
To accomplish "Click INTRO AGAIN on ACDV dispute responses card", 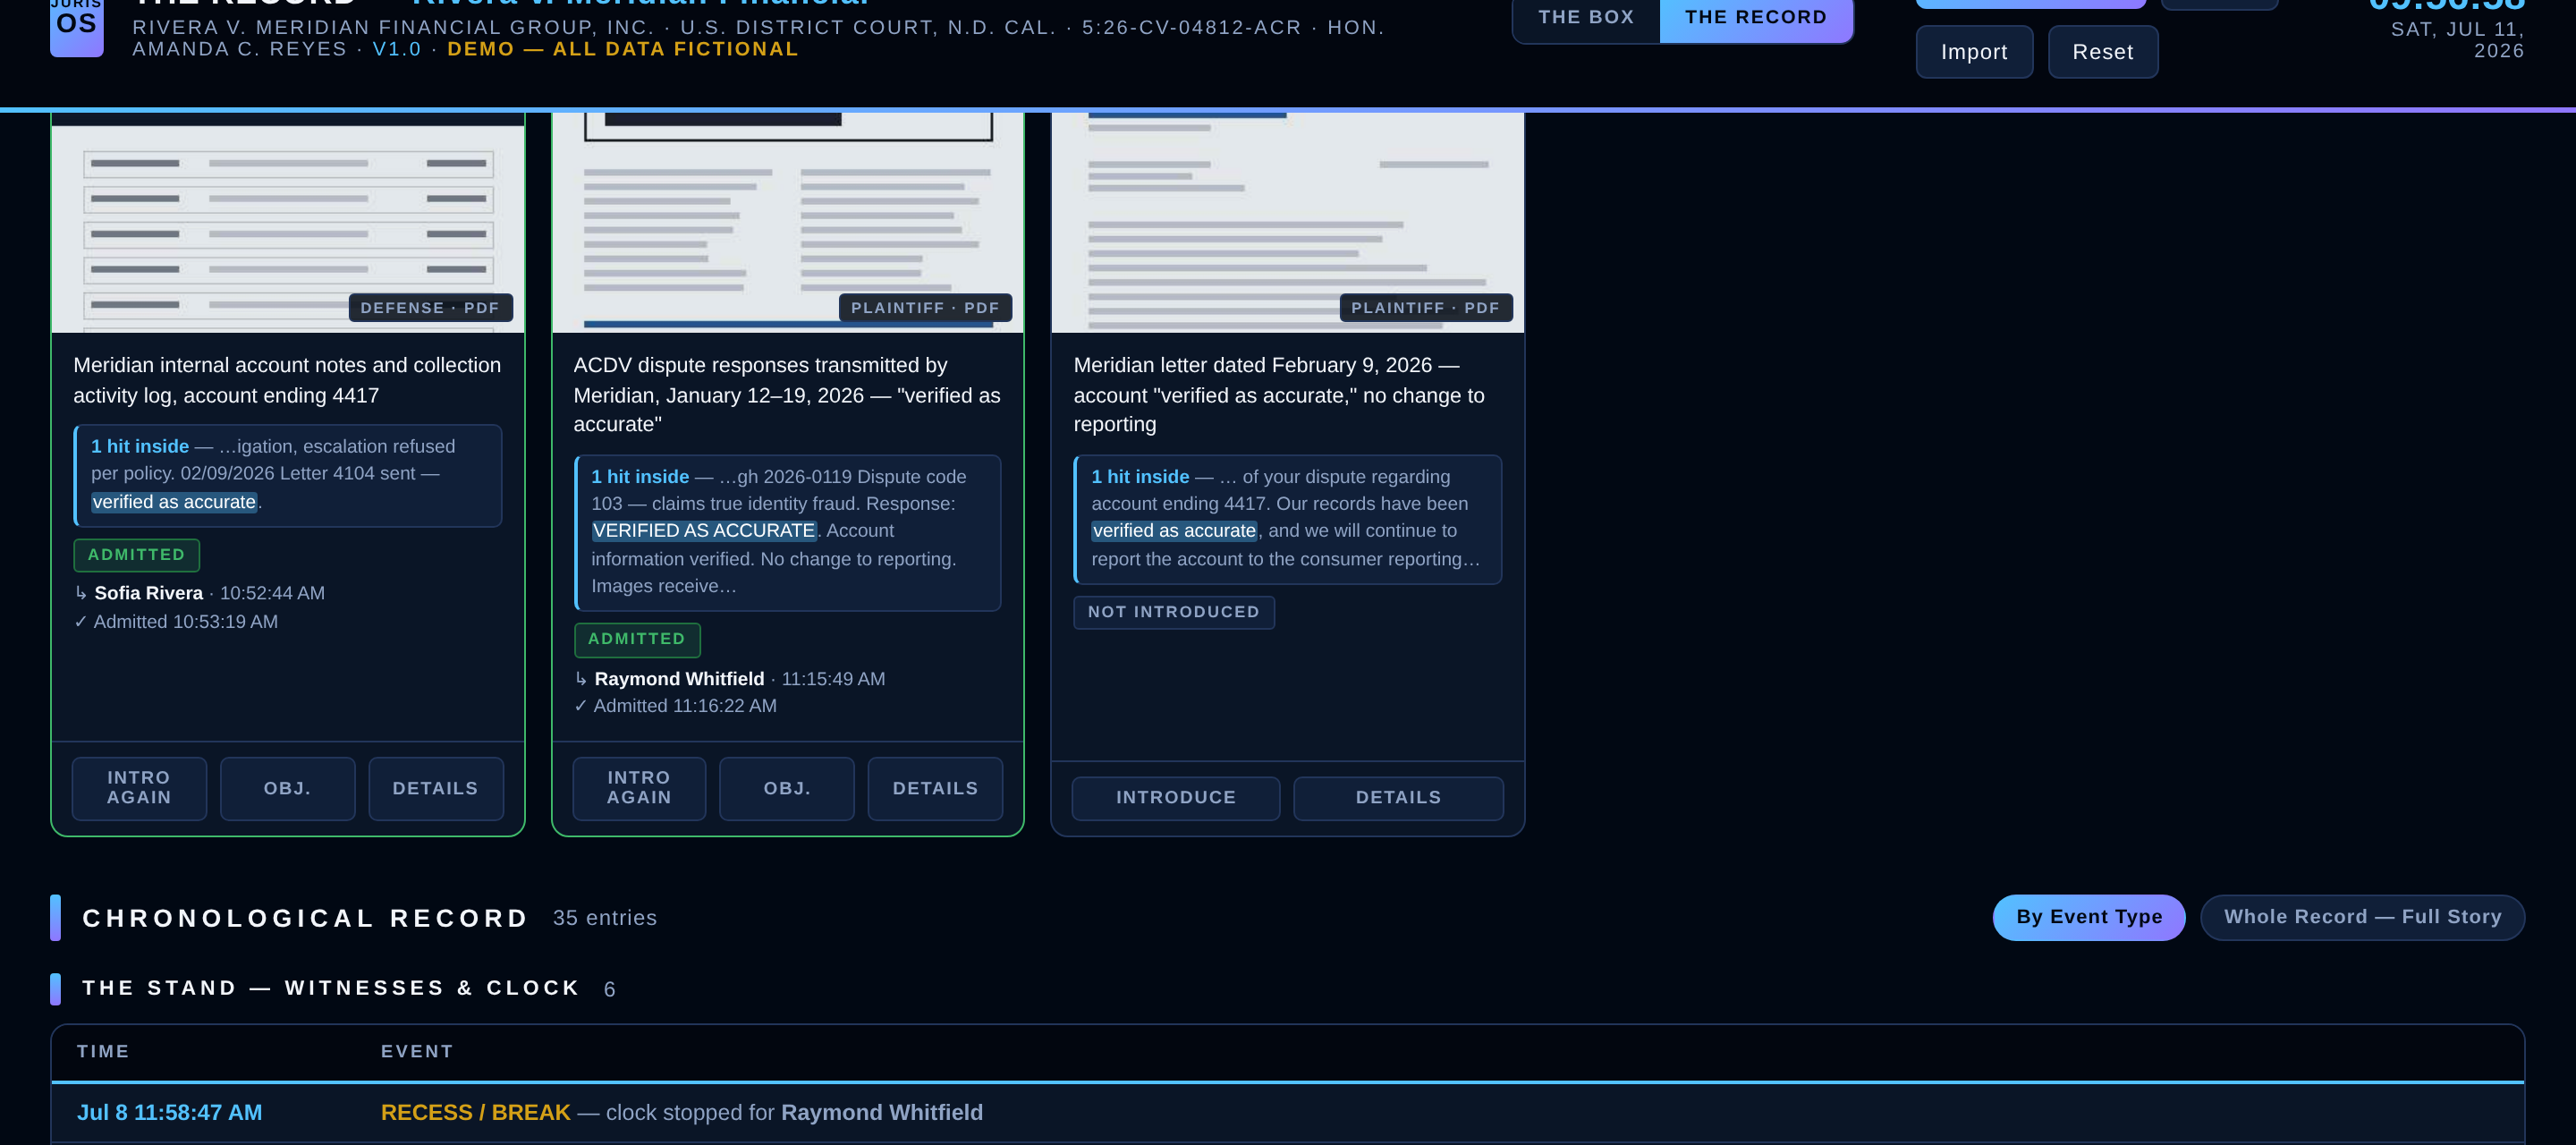I will 639,788.
